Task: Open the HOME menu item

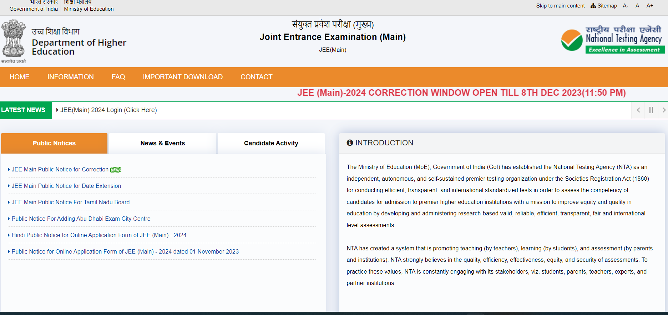Action: 20,77
